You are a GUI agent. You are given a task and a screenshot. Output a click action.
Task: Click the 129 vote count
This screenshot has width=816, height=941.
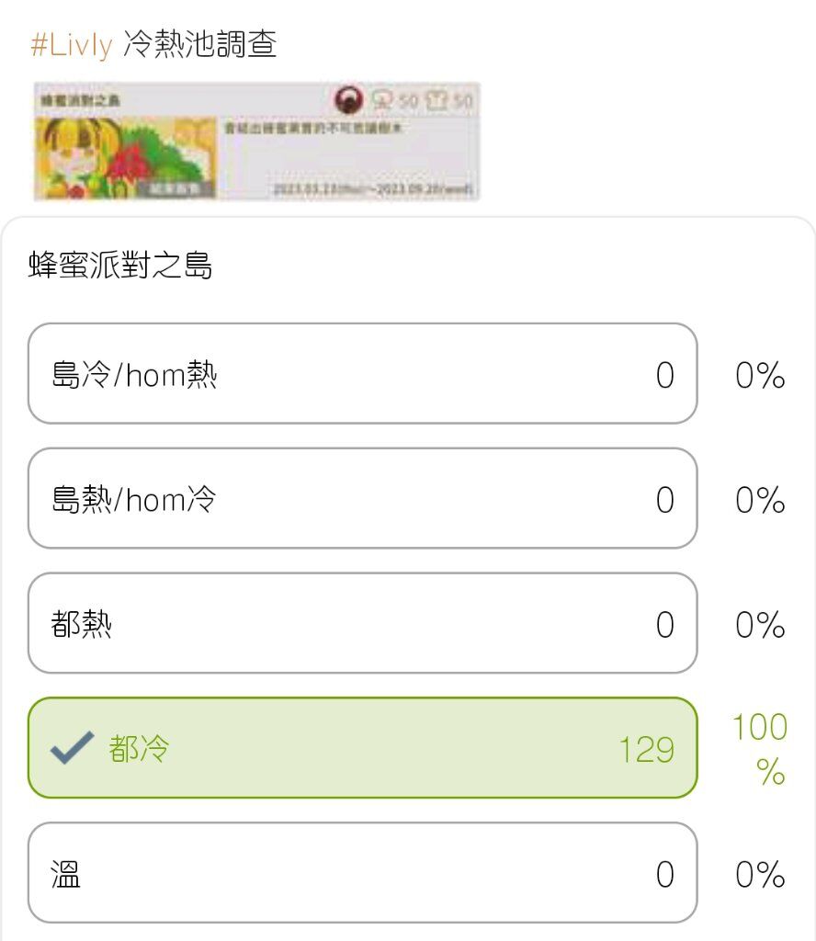coord(647,749)
